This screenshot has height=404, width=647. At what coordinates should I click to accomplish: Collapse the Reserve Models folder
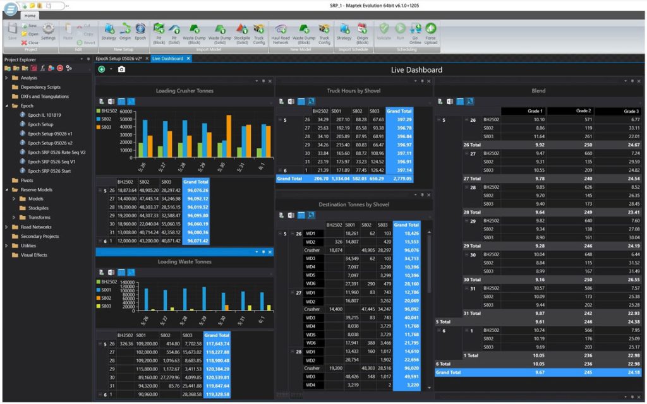pos(6,190)
